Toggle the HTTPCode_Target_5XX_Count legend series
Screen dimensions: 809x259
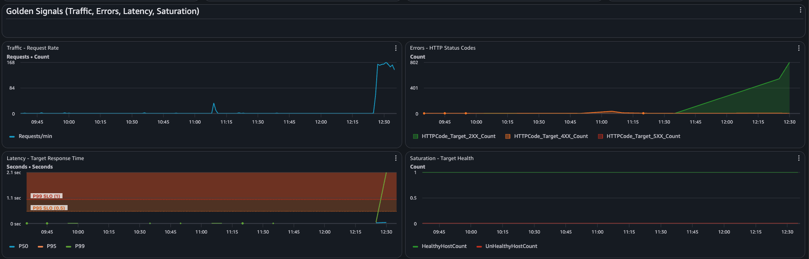pos(639,136)
